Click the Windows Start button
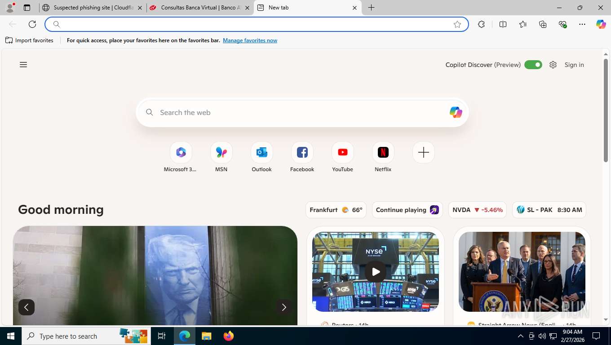 tap(11, 336)
